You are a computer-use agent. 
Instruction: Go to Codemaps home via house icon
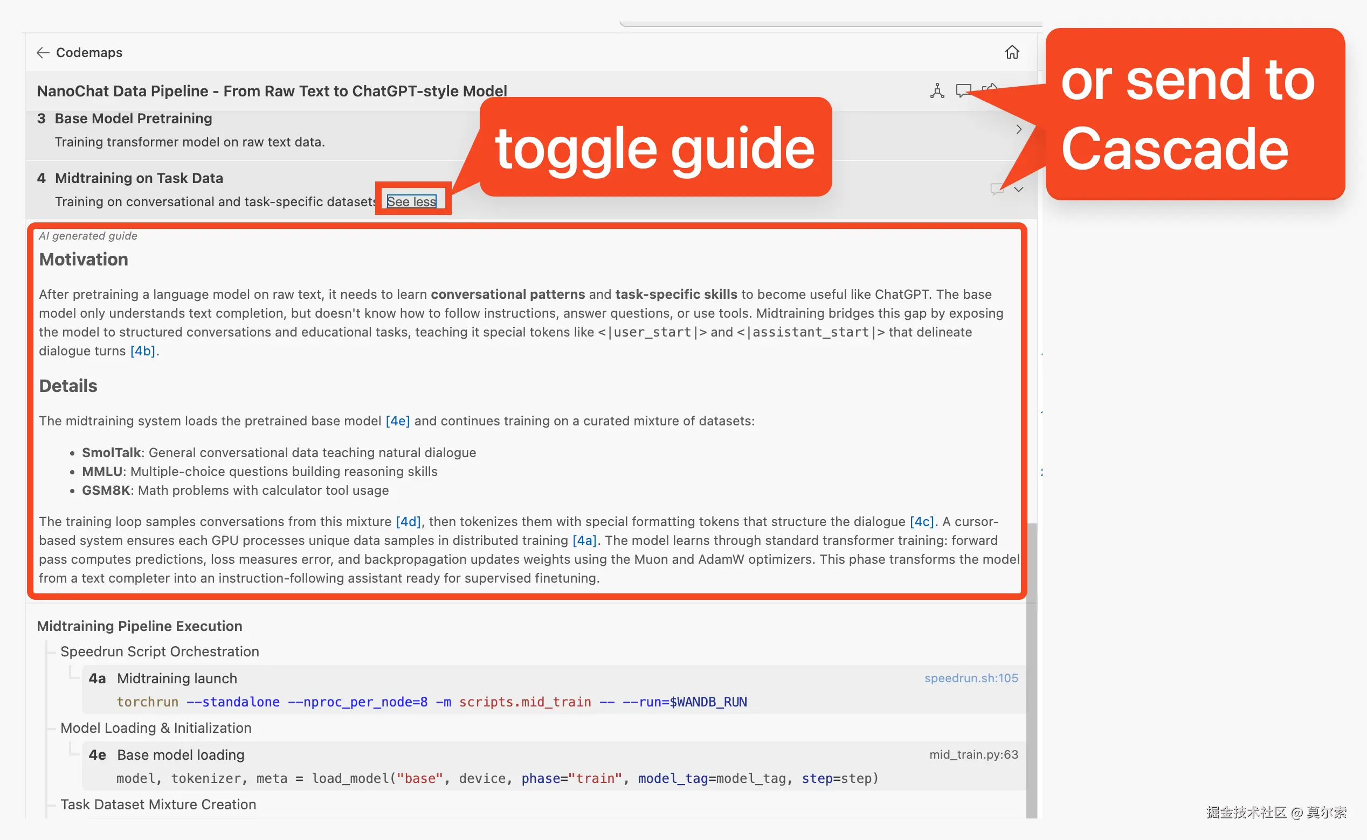click(x=1012, y=52)
